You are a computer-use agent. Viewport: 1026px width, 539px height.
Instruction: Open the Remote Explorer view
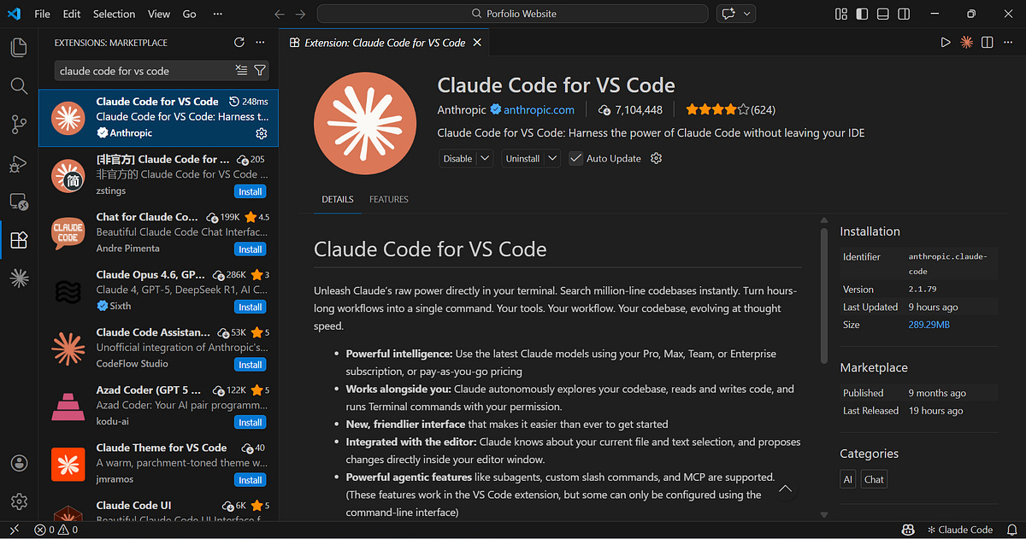tap(19, 202)
